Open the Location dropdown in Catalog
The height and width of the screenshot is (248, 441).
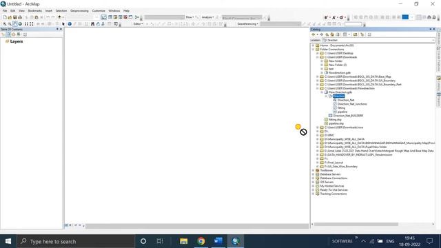point(433,40)
